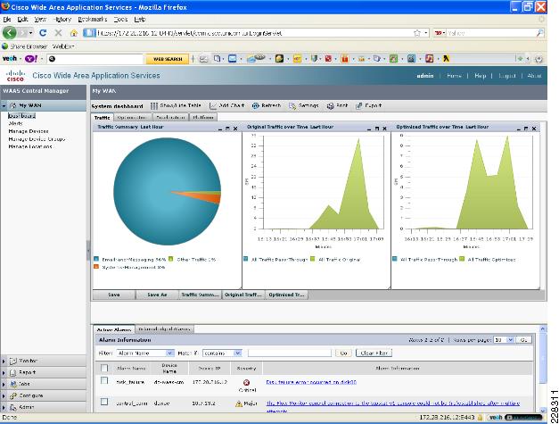Viewport: 559px width, 424px height.
Task: Click the Major severity warning icon
Action: point(239,403)
